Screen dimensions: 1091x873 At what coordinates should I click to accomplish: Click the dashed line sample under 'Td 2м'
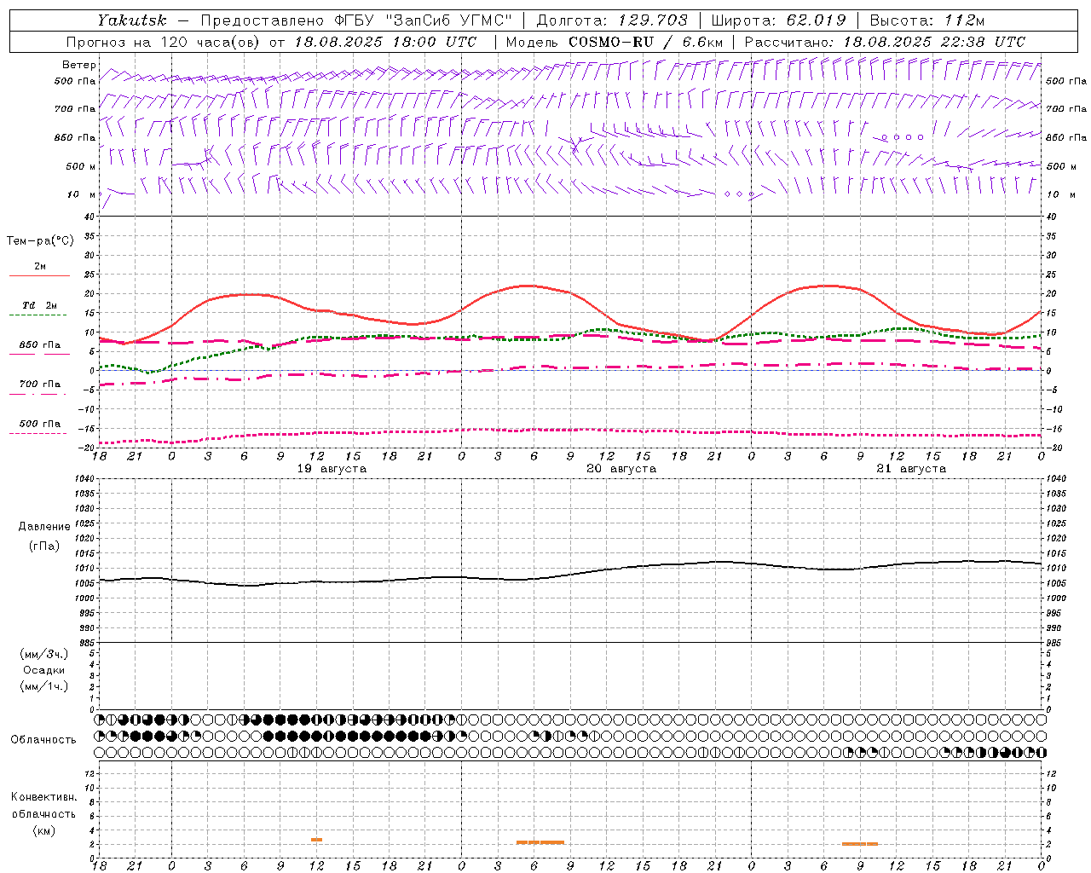click(38, 315)
